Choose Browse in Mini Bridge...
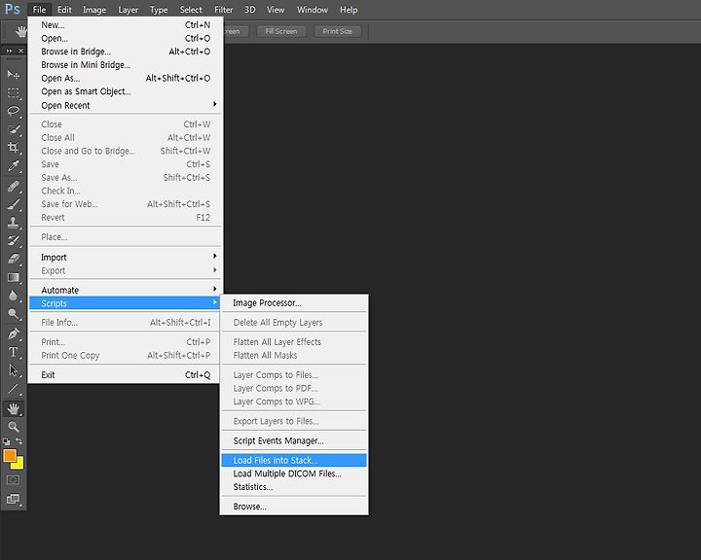Image resolution: width=701 pixels, height=560 pixels. [126, 65]
